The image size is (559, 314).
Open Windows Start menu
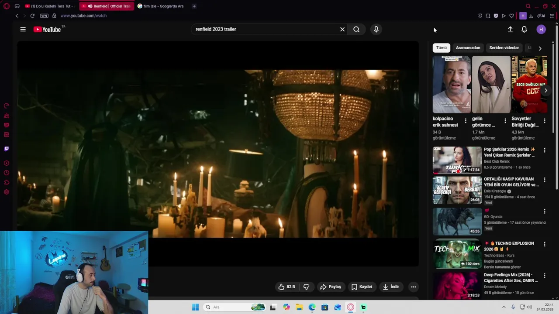[195, 307]
